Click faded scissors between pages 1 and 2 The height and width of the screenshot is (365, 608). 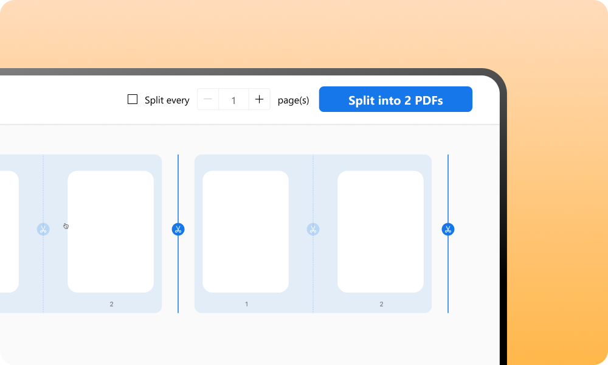[x=313, y=229]
